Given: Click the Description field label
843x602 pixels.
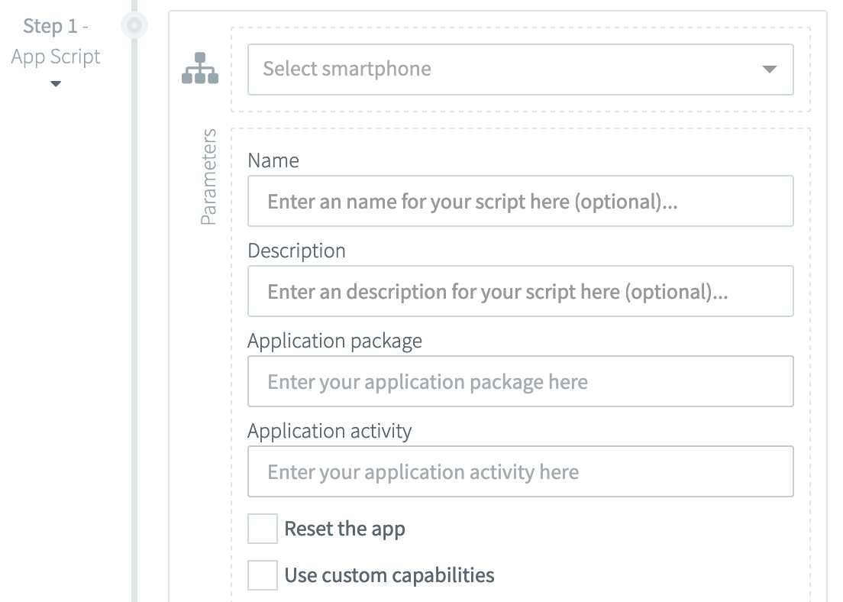Looking at the screenshot, I should [296, 251].
